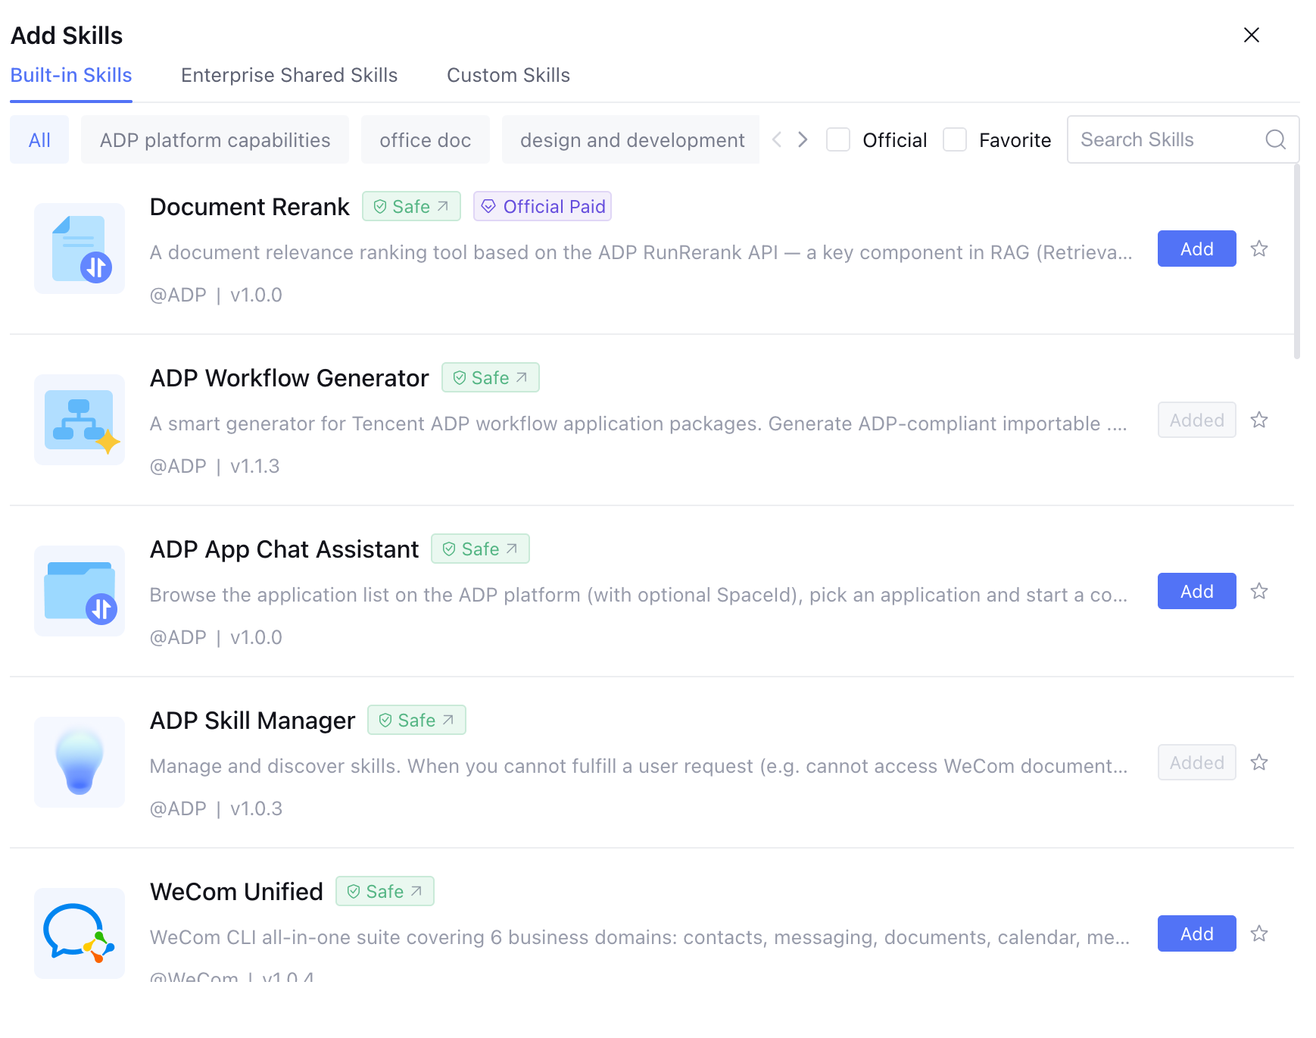Close the Add Skills dialog
The image size is (1316, 1038).
[x=1252, y=35]
